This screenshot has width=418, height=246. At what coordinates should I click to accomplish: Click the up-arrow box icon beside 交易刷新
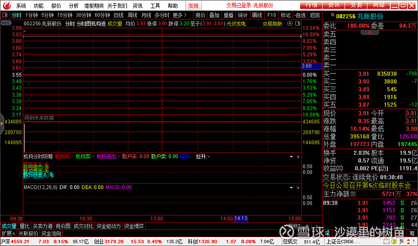tap(290, 24)
